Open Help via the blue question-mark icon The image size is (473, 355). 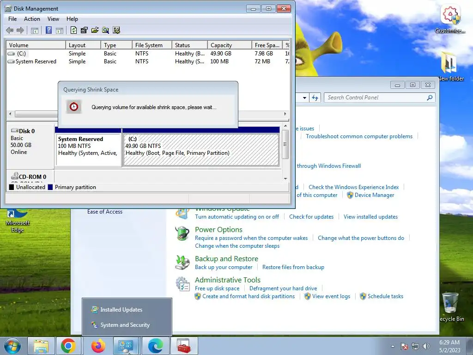pos(49,30)
